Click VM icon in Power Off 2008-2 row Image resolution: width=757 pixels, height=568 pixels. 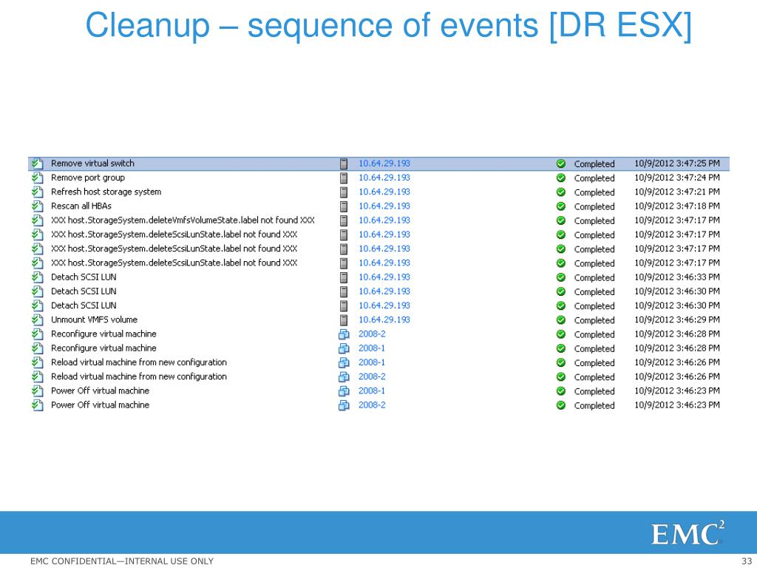pyautogui.click(x=344, y=405)
